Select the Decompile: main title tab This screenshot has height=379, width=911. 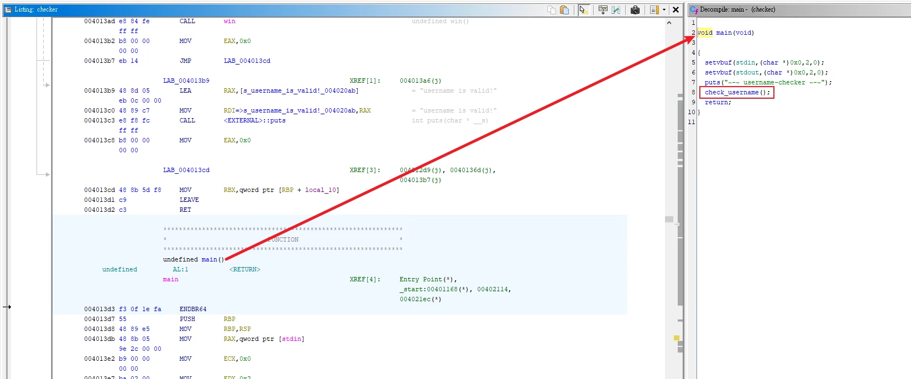[x=737, y=10]
